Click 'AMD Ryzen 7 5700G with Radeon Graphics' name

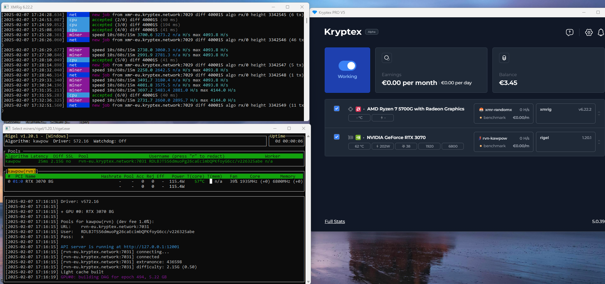416,109
